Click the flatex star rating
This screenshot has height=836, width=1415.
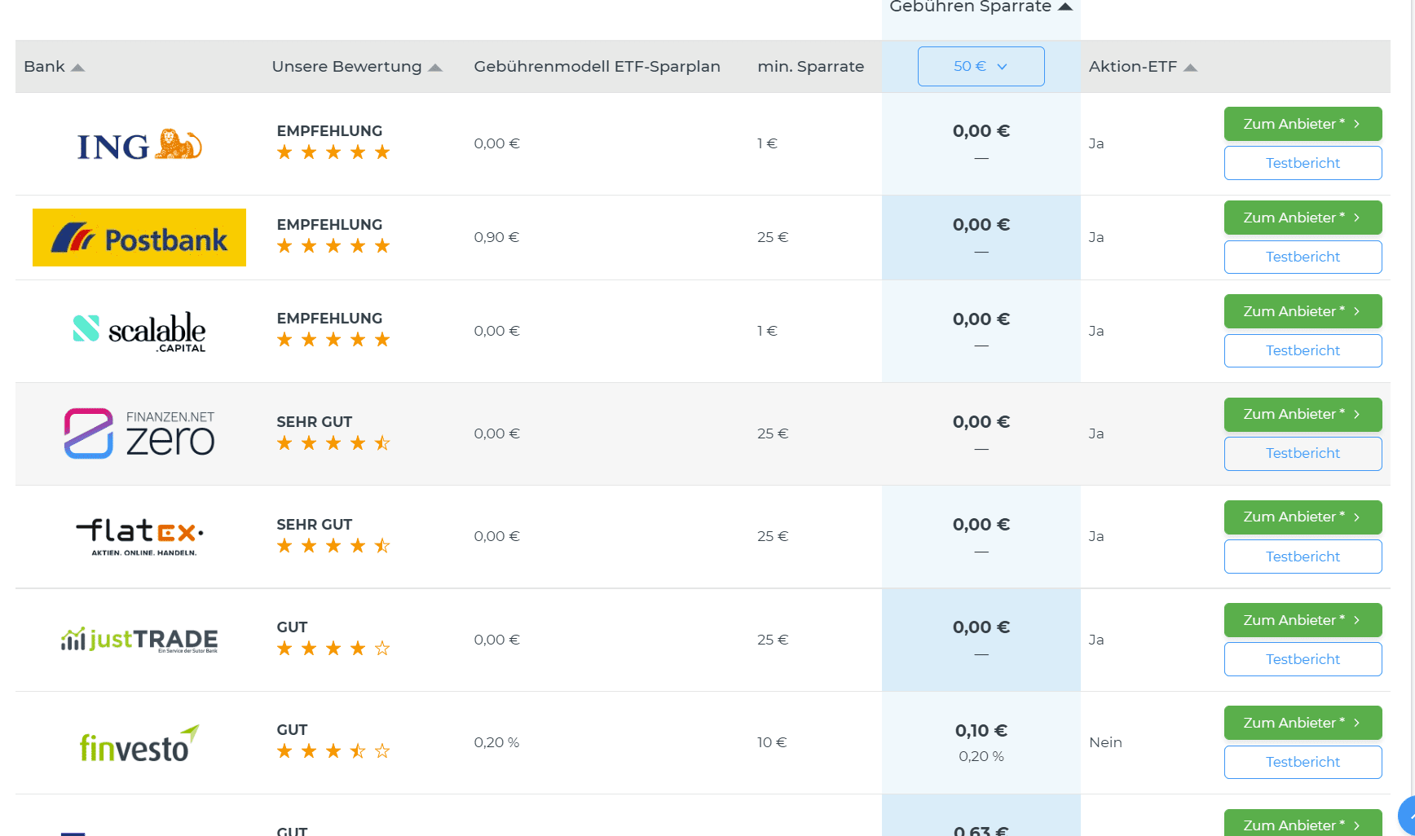(333, 546)
